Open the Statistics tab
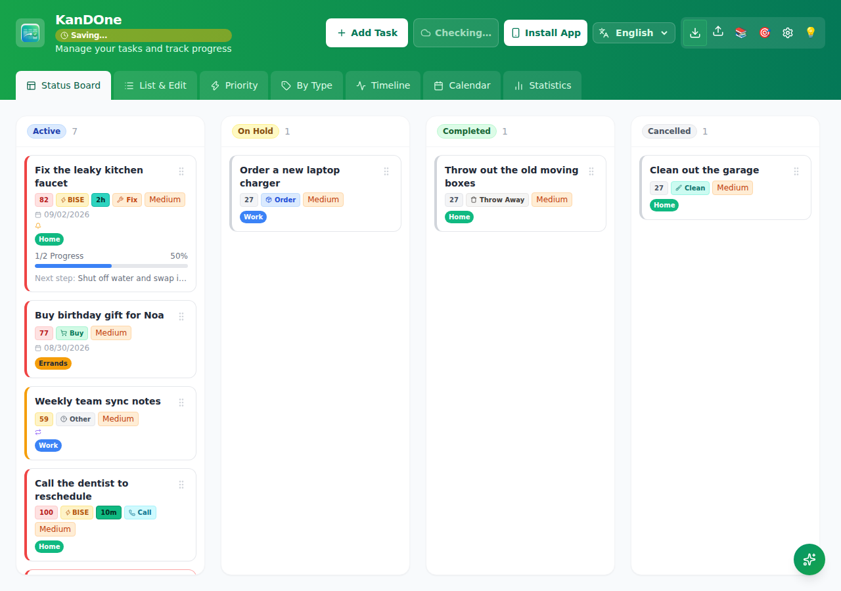The image size is (841, 591). 542,85
